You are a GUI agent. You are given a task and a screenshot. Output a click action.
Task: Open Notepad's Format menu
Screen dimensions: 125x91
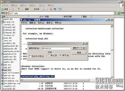(41, 23)
